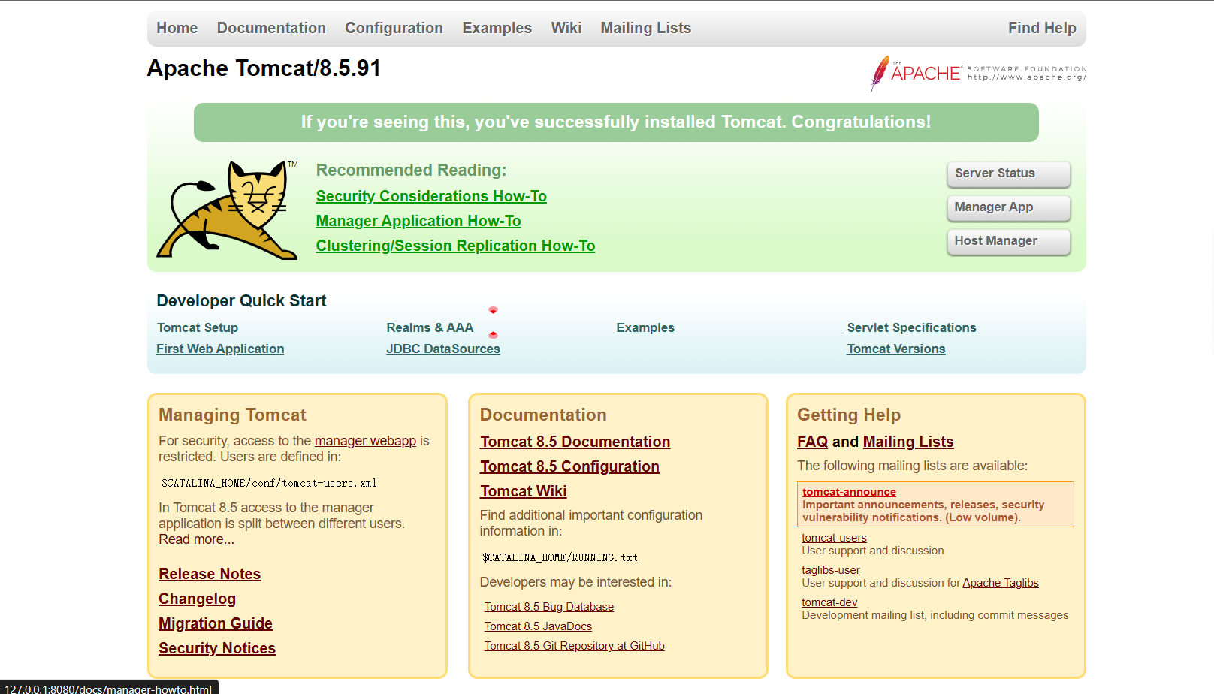Screen dimensions: 1214x694
Task: Open the FAQ link
Action: click(812, 442)
